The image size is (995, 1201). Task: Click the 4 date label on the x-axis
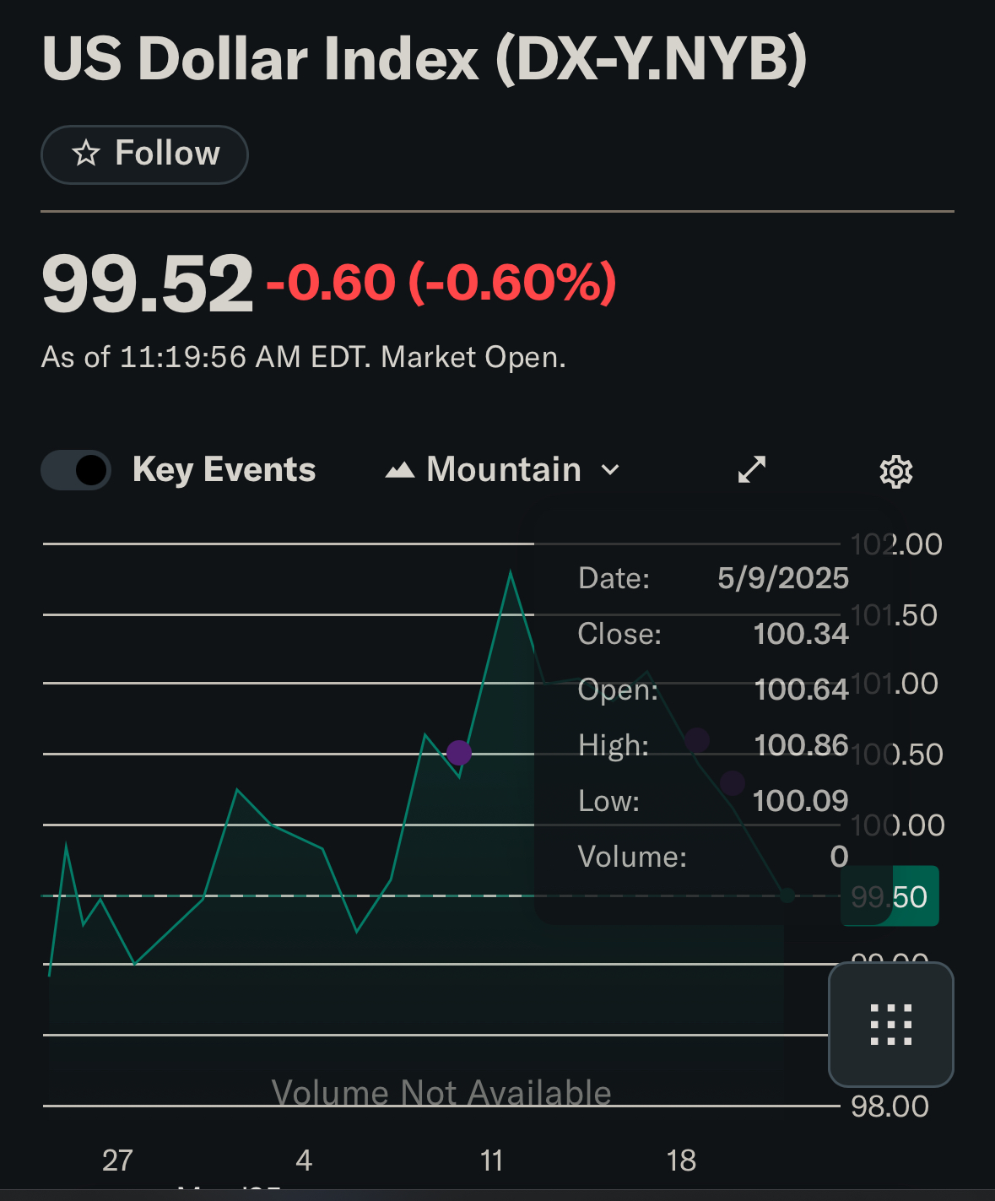pyautogui.click(x=304, y=1160)
